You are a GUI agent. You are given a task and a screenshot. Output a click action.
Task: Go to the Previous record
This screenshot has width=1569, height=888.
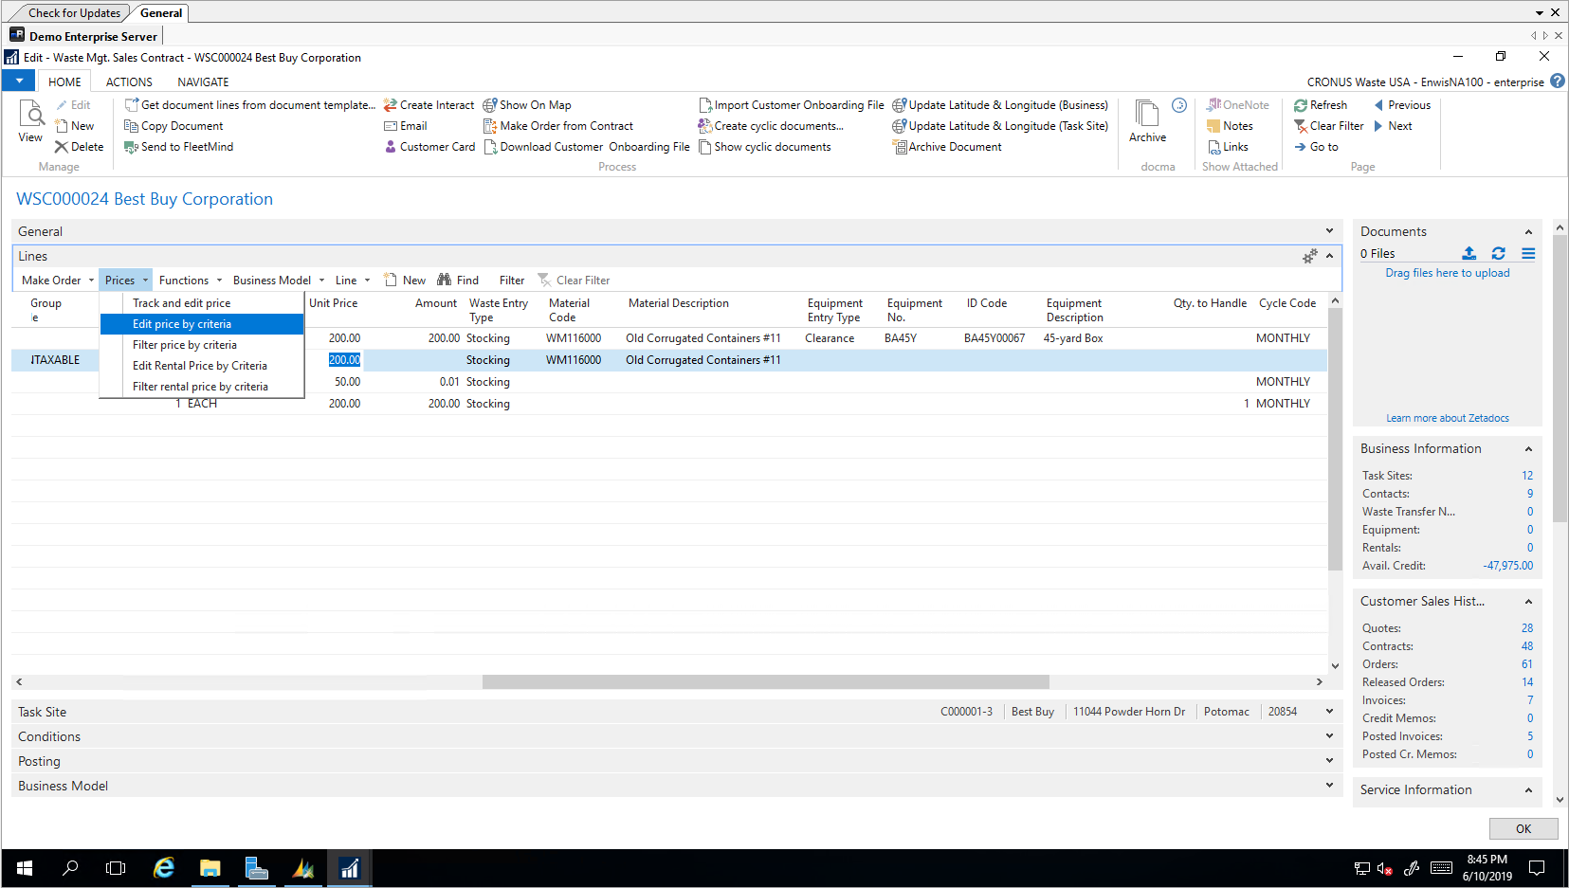pyautogui.click(x=1402, y=105)
